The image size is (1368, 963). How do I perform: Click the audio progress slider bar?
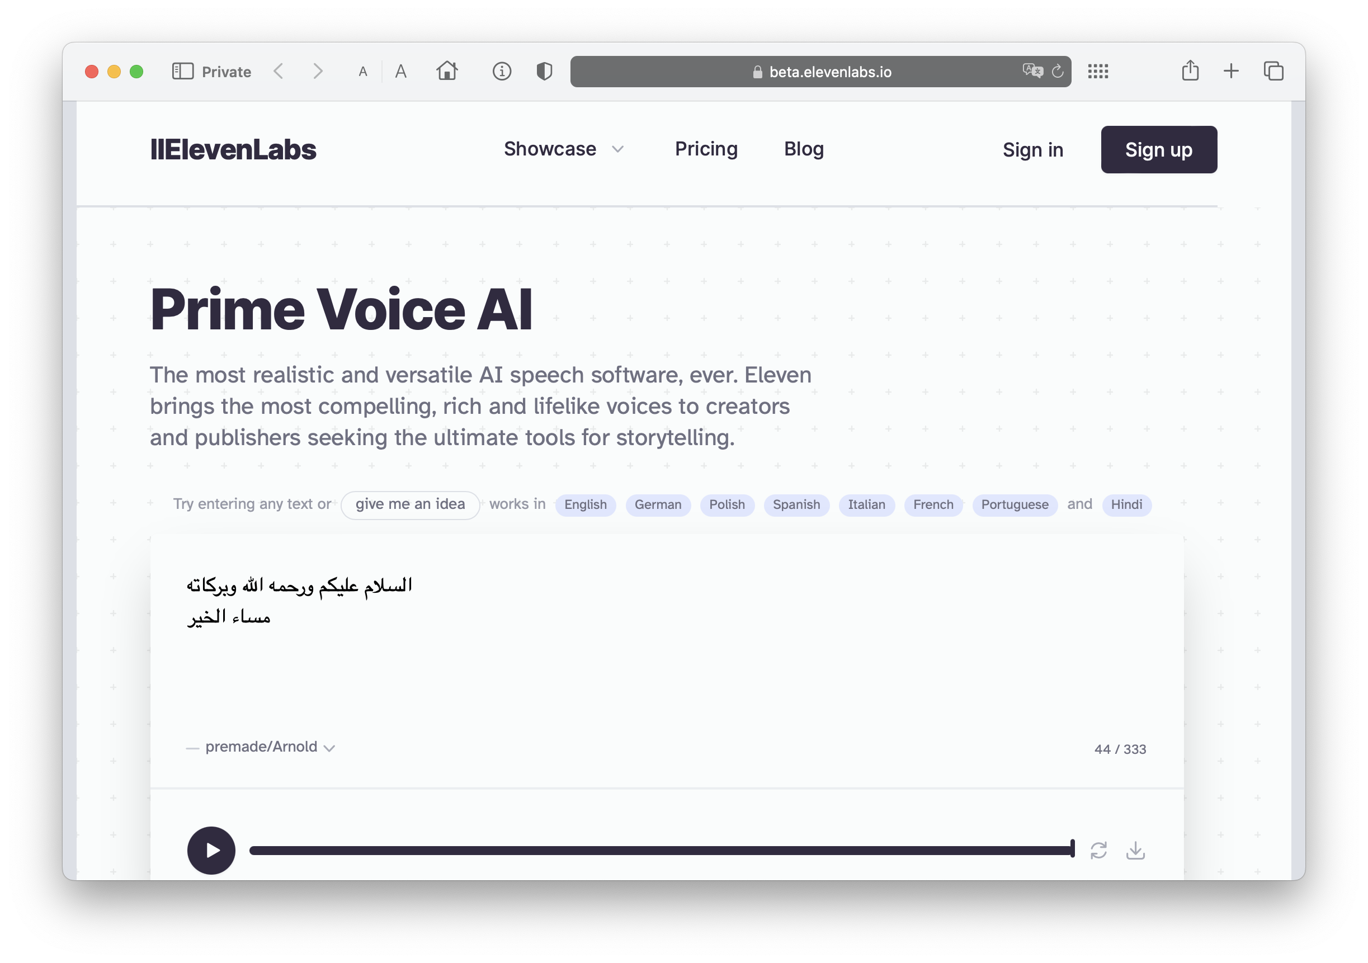(x=662, y=851)
